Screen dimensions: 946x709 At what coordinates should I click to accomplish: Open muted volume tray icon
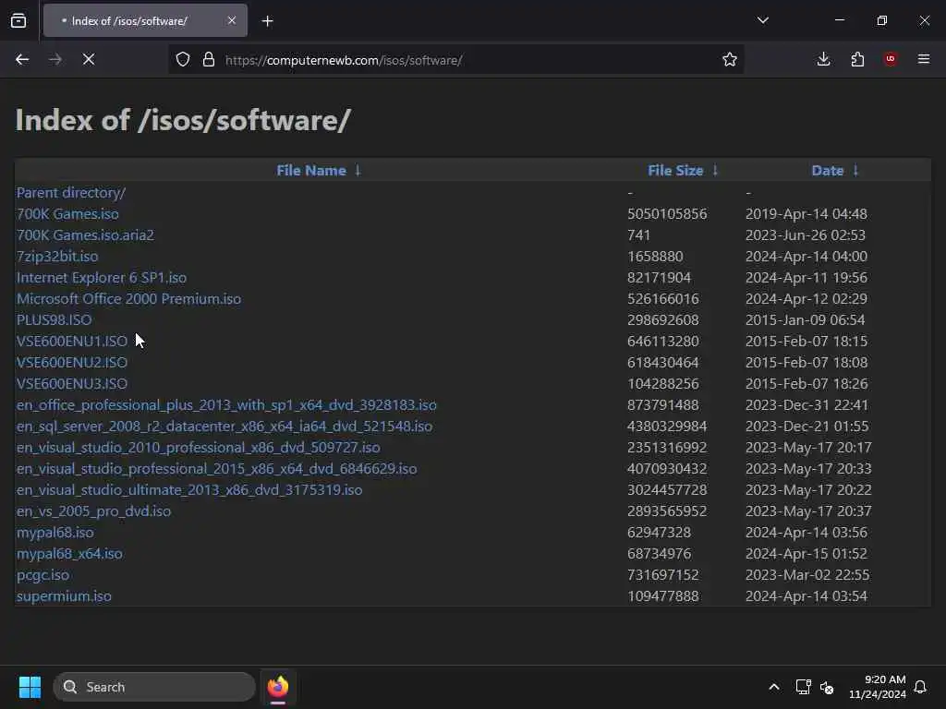[827, 687]
